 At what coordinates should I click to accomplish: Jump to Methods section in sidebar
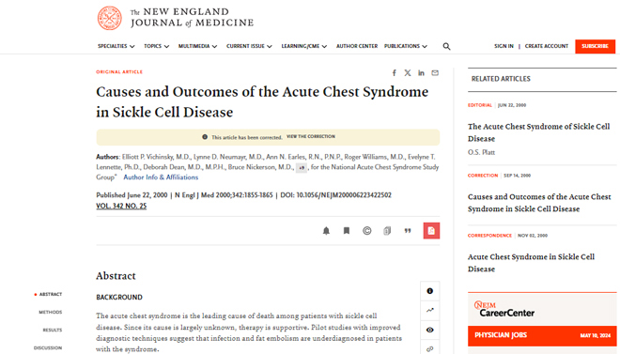coord(50,312)
